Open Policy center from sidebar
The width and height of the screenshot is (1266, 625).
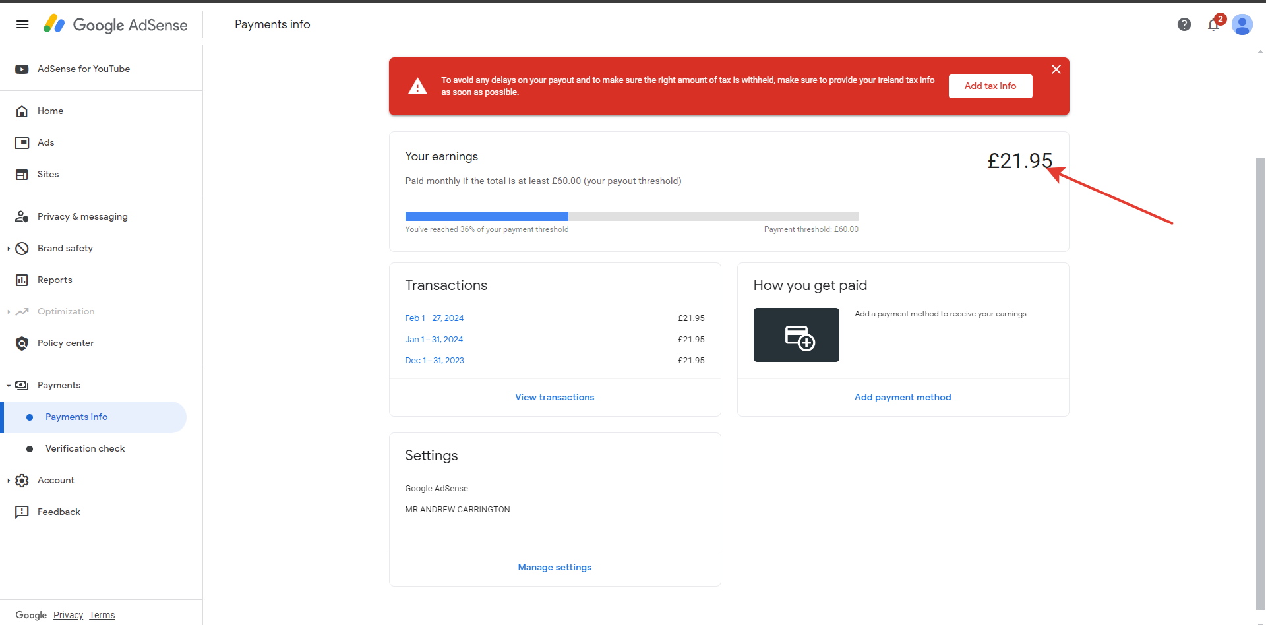coord(66,343)
